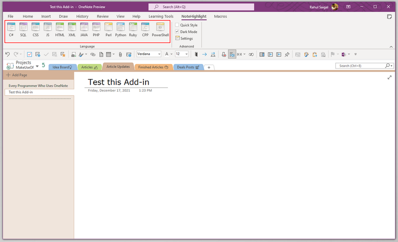Screen dimensions: 398x242
Task: Click the page title Test this Add-in
Action: pos(119,82)
